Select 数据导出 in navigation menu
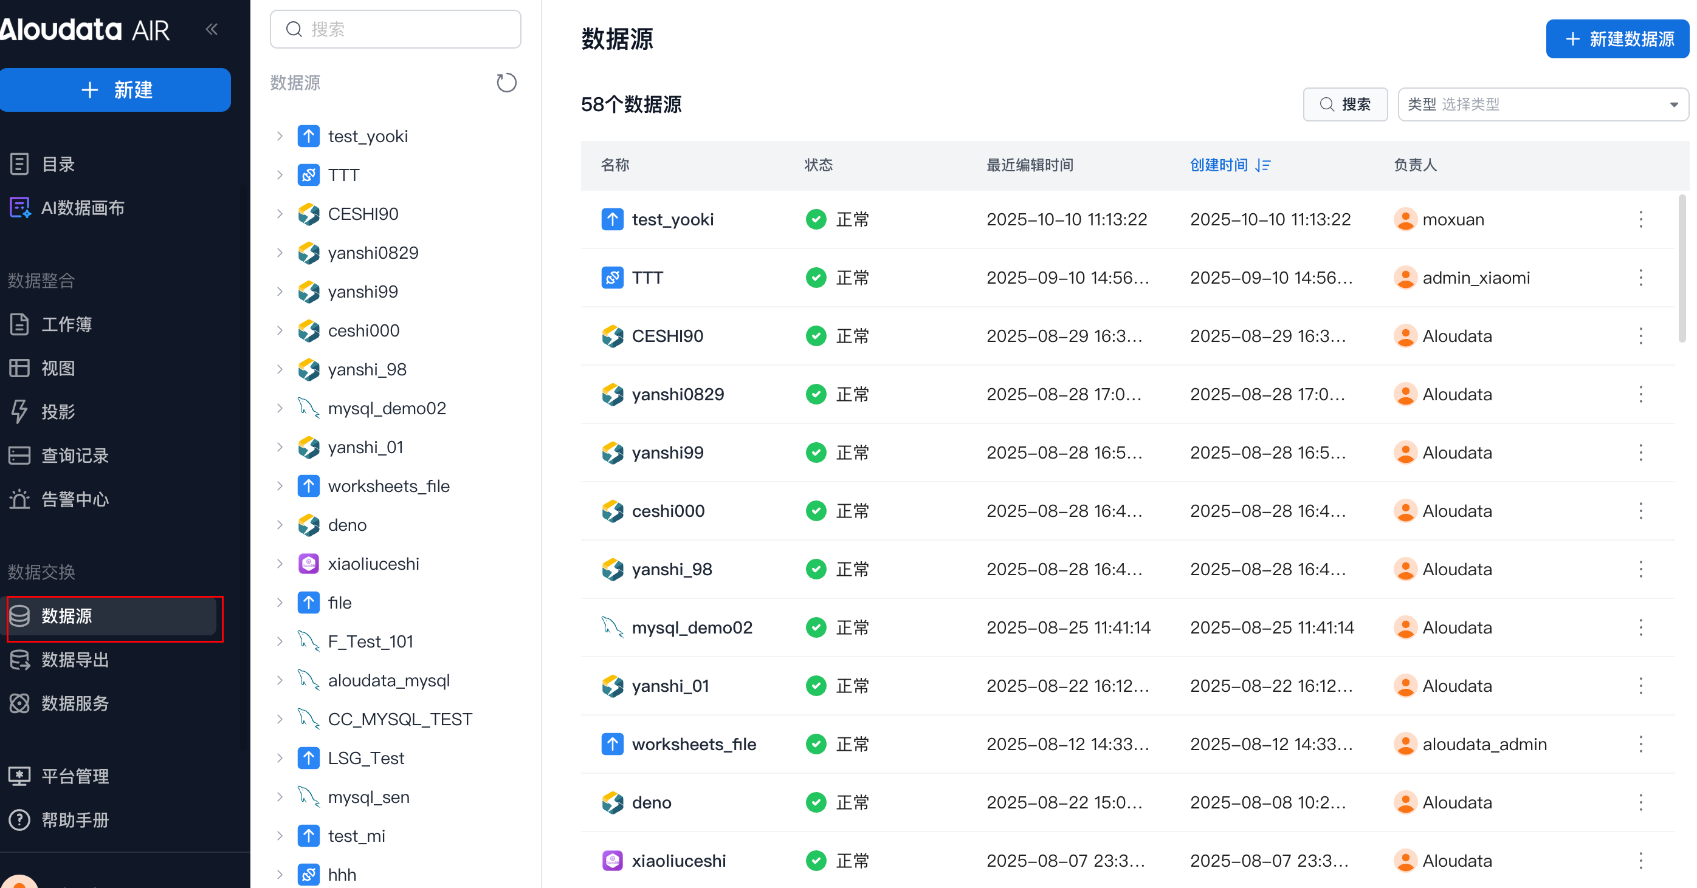 coord(74,660)
